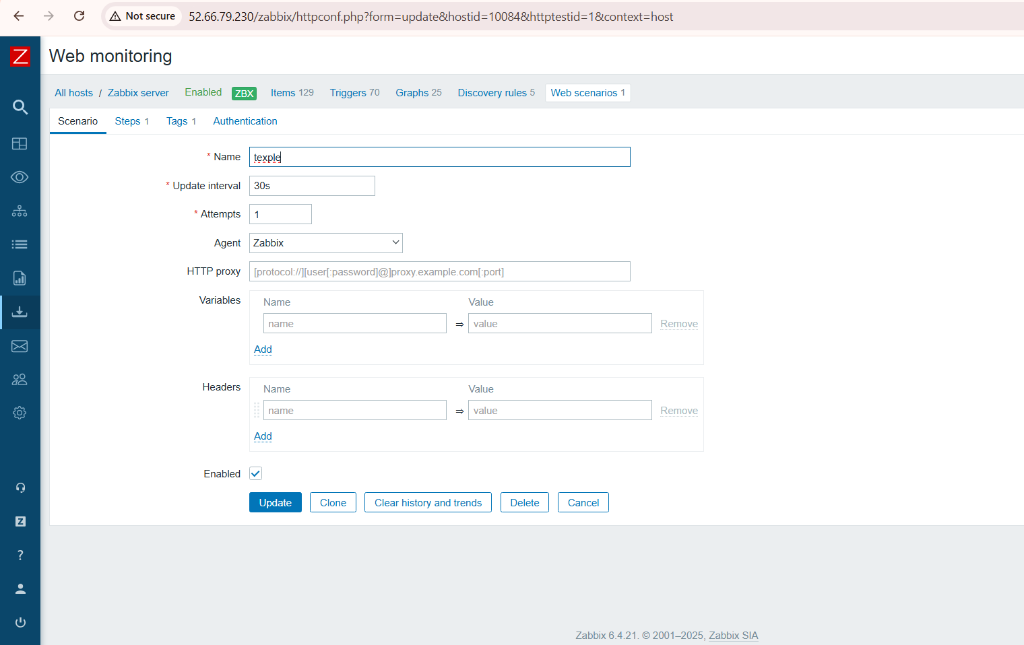
Task: Open the Reports chart icon
Action: pos(20,278)
